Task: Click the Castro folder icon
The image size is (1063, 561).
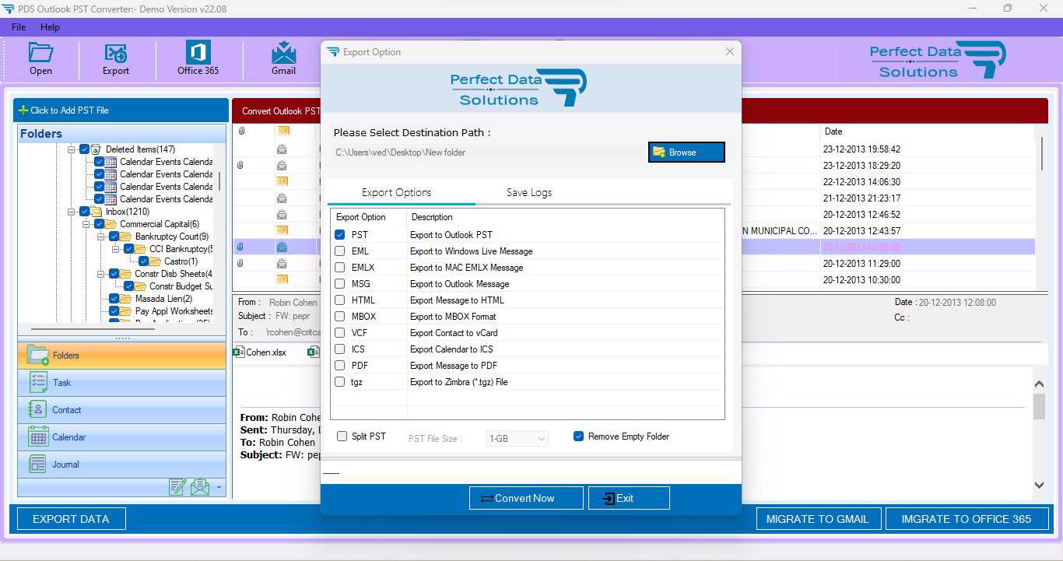Action: click(156, 261)
